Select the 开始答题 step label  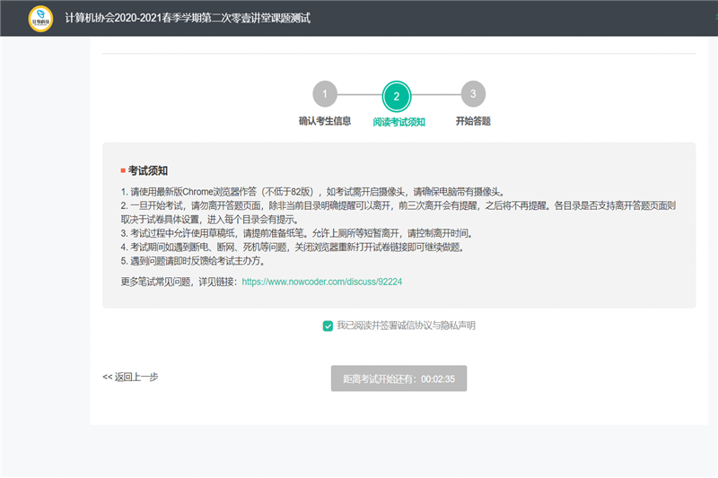coord(473,121)
